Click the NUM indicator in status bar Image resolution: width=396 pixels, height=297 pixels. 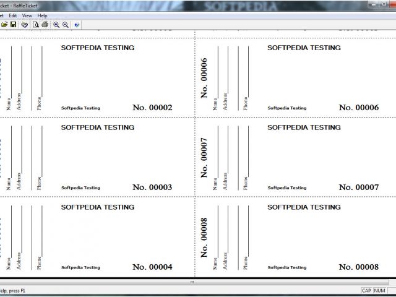[379, 291]
